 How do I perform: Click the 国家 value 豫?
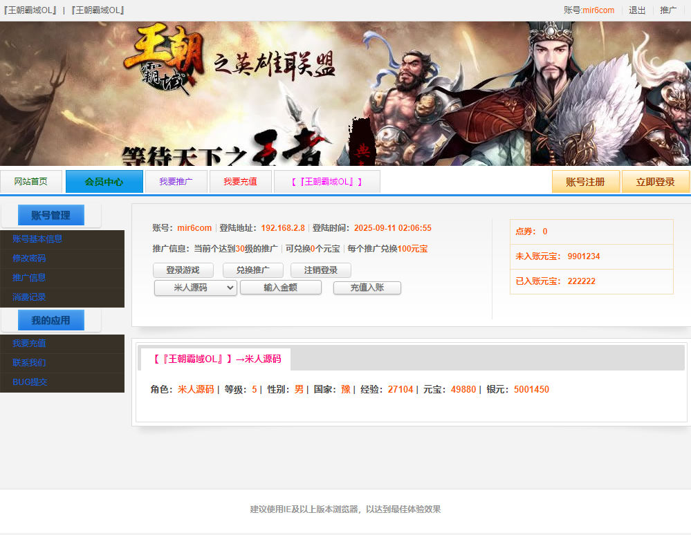[x=346, y=389]
